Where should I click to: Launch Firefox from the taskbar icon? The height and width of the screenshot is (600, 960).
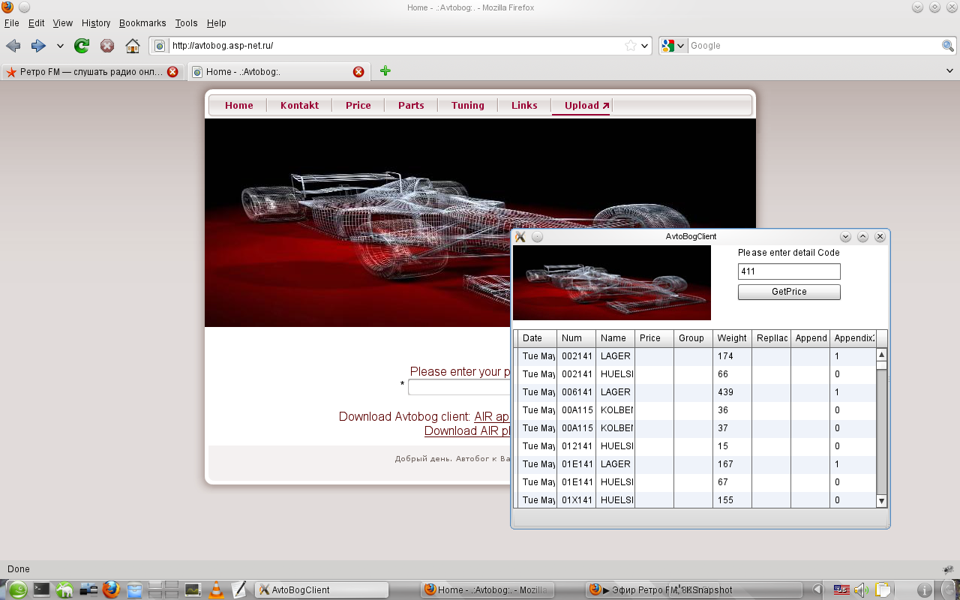point(111,589)
